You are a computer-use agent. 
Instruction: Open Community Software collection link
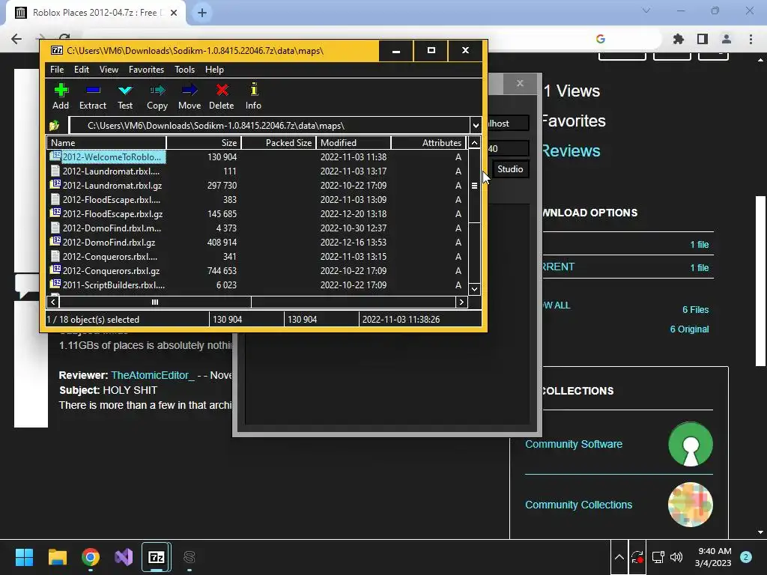coord(574,444)
